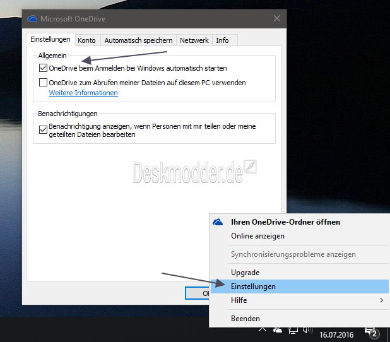Uncheck OneDrive automatic start at Windows sign-in
Viewport: 390px width, 342px height.
coord(43,68)
